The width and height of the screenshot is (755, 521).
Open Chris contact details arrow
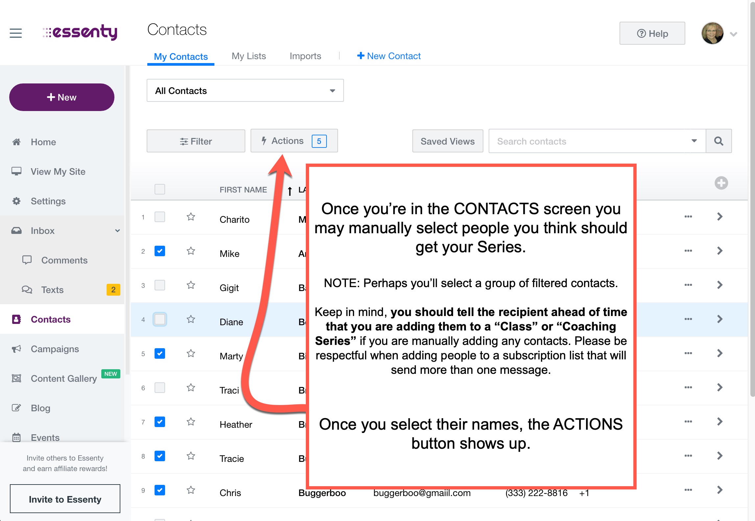[x=719, y=490]
